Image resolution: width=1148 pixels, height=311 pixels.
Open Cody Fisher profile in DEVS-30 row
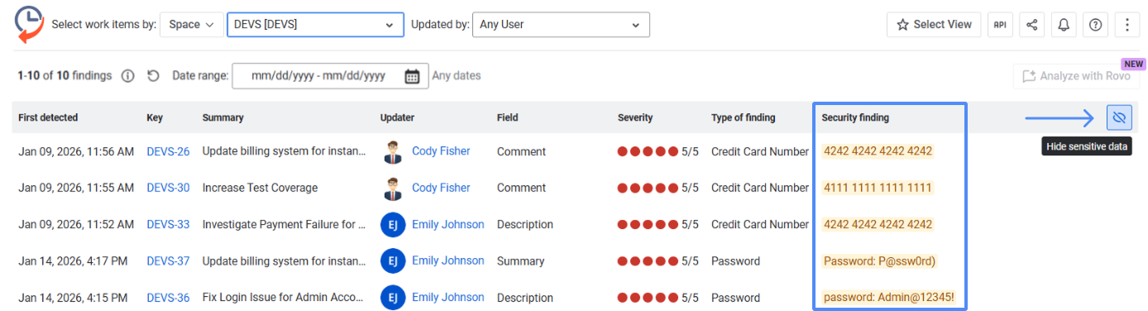pyautogui.click(x=441, y=188)
